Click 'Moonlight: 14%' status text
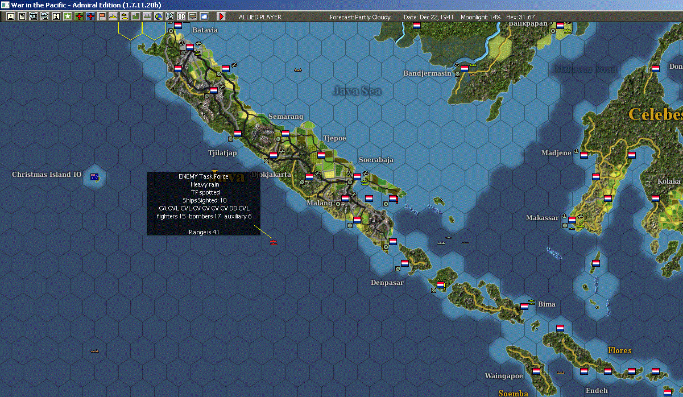The height and width of the screenshot is (397, 683). click(x=481, y=17)
